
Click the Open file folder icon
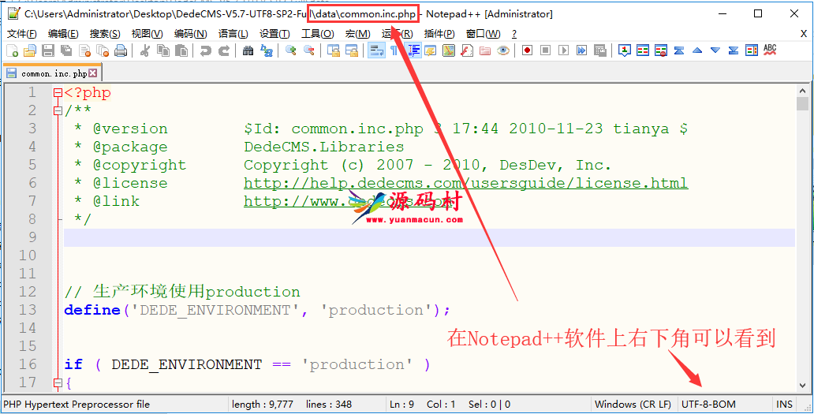click(29, 50)
